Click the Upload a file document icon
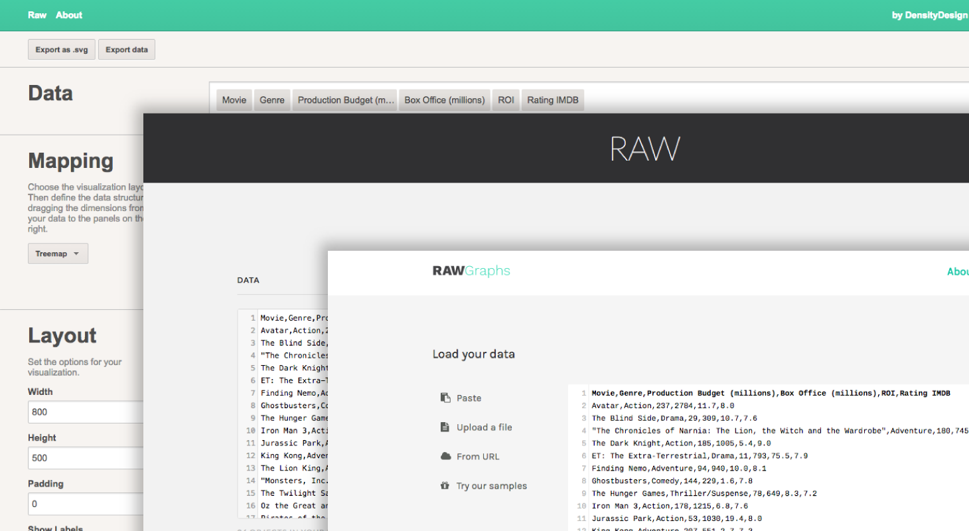969x531 pixels. pos(445,427)
